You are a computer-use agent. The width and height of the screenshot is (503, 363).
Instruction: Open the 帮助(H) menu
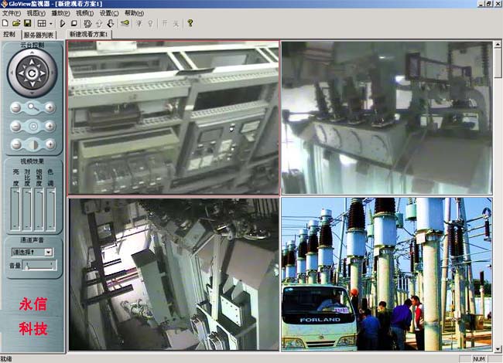coord(134,13)
